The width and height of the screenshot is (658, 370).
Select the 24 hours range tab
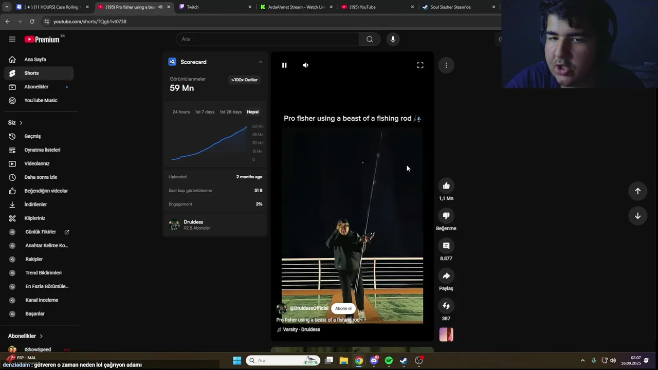(181, 112)
